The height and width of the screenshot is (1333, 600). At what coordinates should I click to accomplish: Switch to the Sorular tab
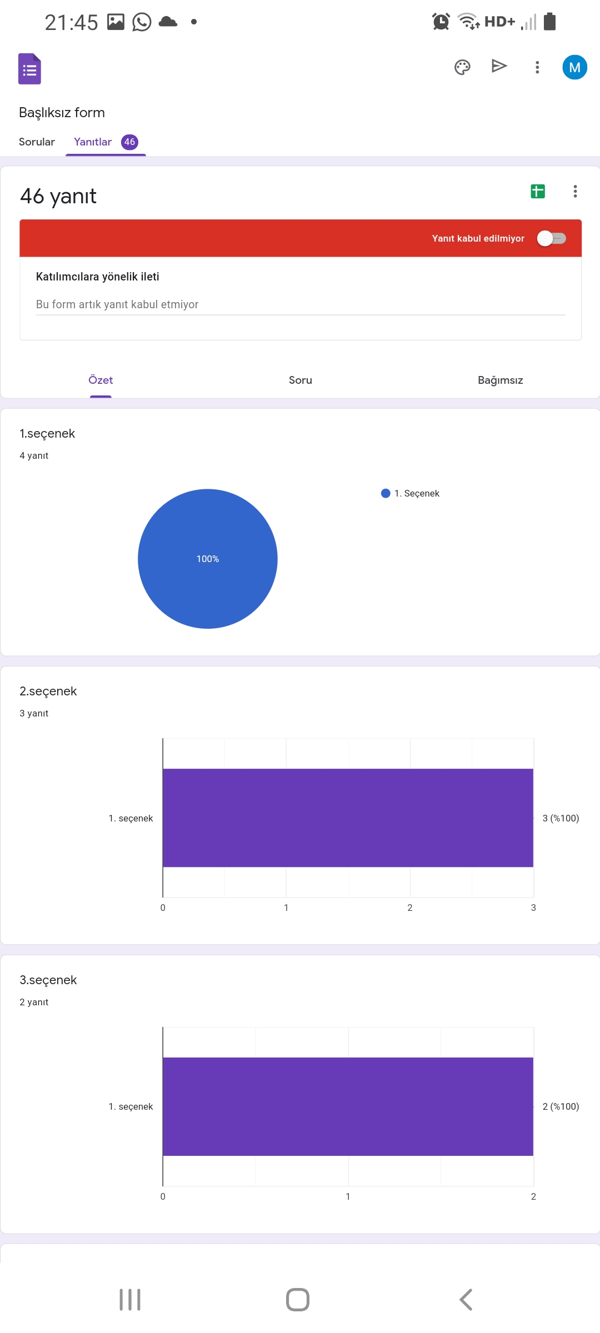[37, 142]
